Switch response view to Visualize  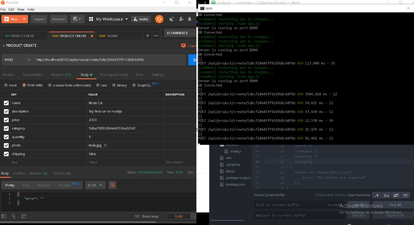pyautogui.click(x=68, y=185)
